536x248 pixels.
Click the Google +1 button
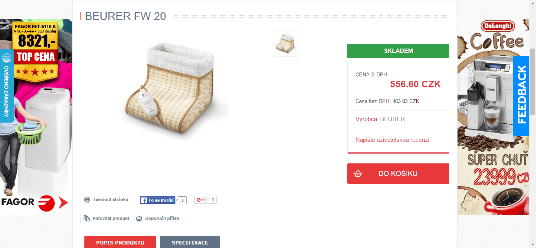coord(201,200)
